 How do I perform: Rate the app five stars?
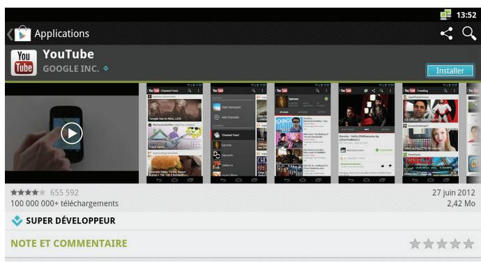[x=468, y=244]
